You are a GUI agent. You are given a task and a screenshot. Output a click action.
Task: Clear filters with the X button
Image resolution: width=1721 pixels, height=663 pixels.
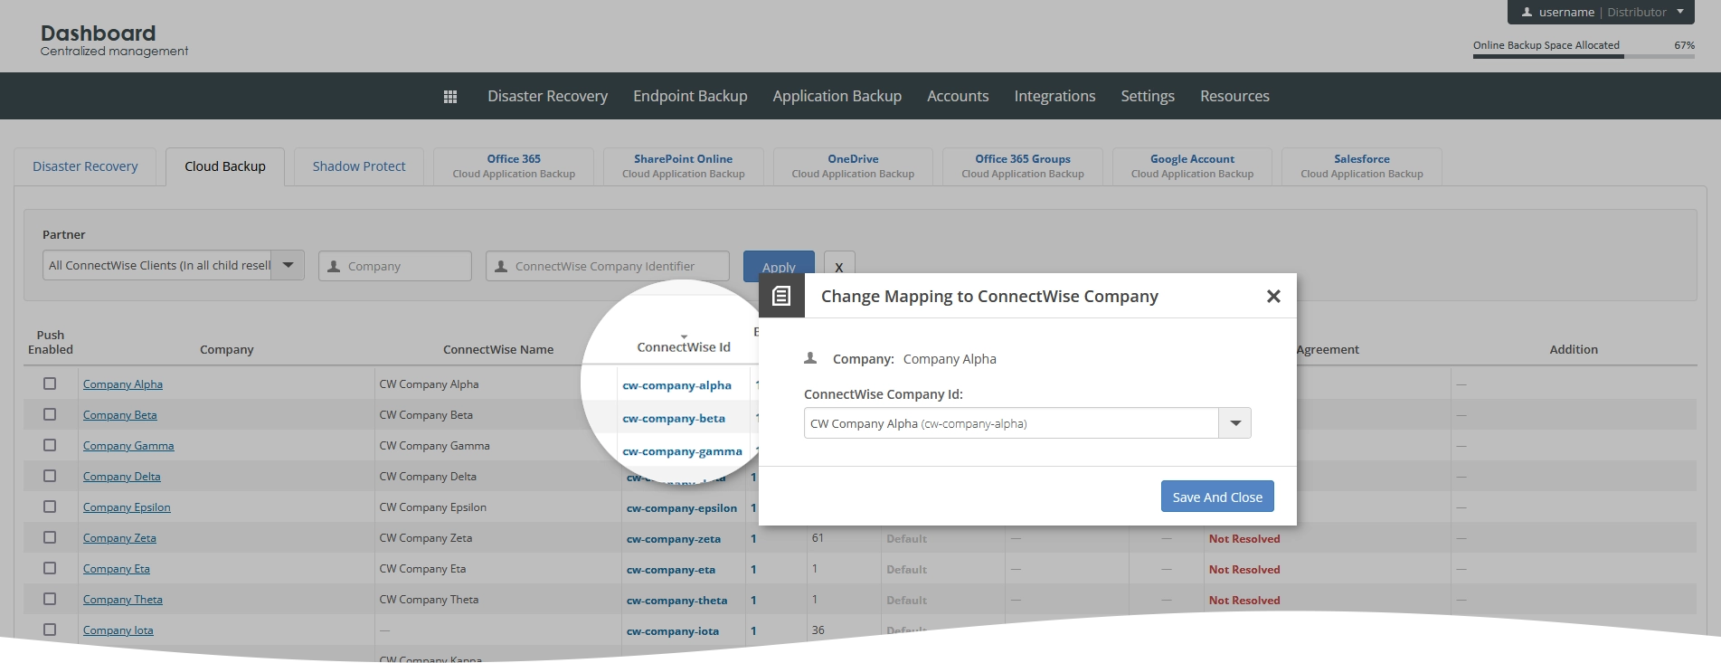pyautogui.click(x=839, y=266)
